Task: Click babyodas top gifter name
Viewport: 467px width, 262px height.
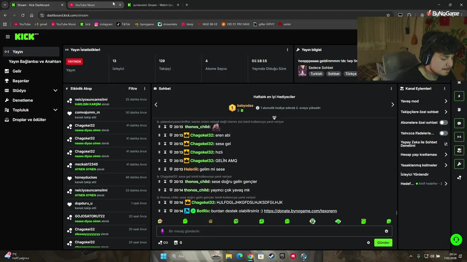Action: [245, 106]
